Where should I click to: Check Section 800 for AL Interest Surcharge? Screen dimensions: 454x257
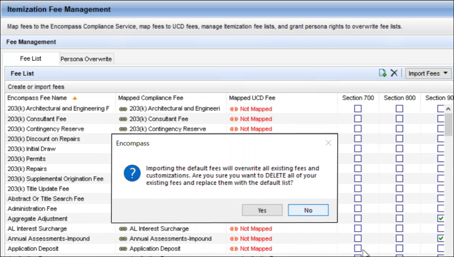point(399,228)
